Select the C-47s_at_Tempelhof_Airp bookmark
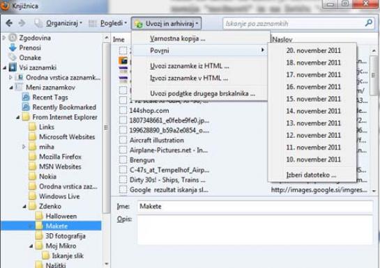The width and height of the screenshot is (380, 268). (169, 170)
